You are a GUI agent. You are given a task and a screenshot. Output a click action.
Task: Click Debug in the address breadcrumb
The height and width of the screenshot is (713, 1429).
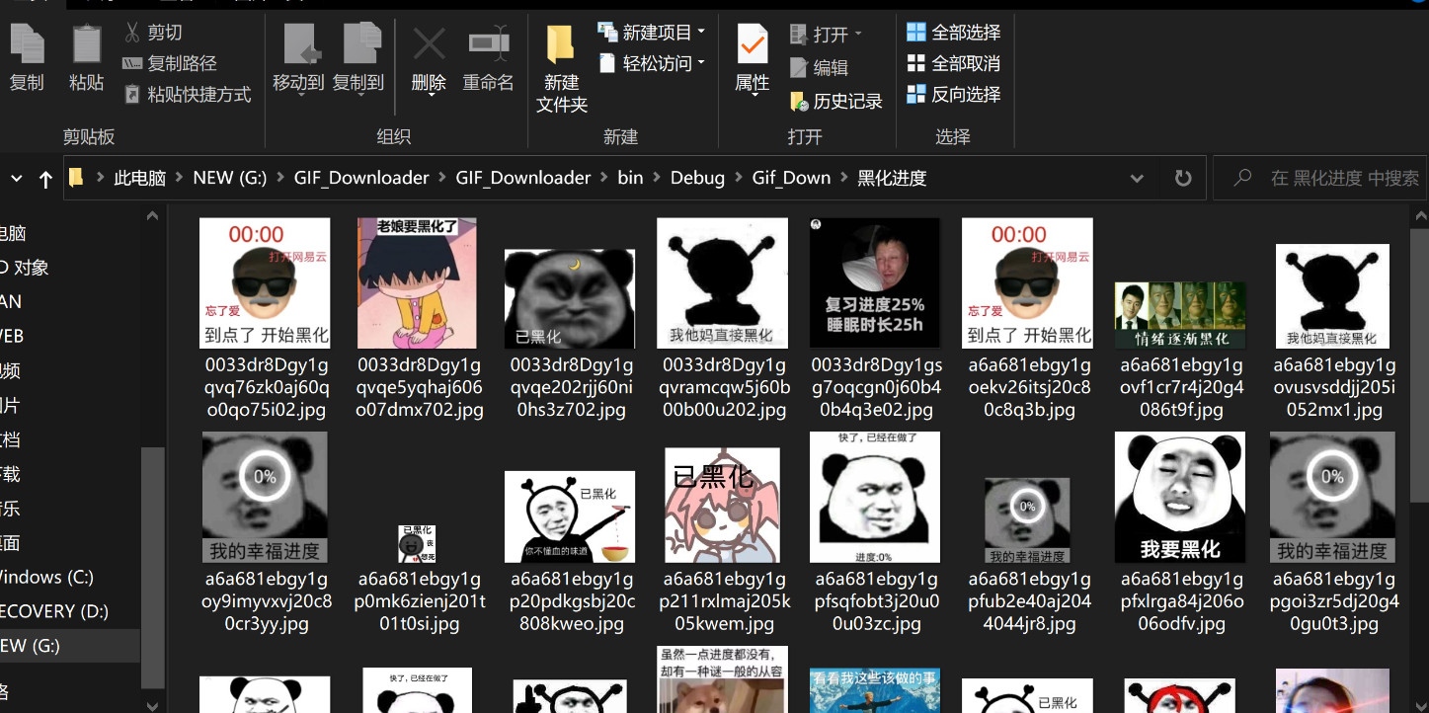[x=697, y=178]
